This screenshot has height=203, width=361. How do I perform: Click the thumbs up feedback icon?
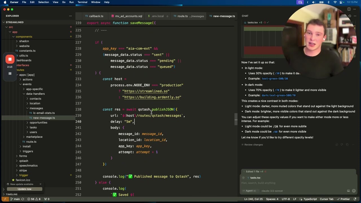337,145
